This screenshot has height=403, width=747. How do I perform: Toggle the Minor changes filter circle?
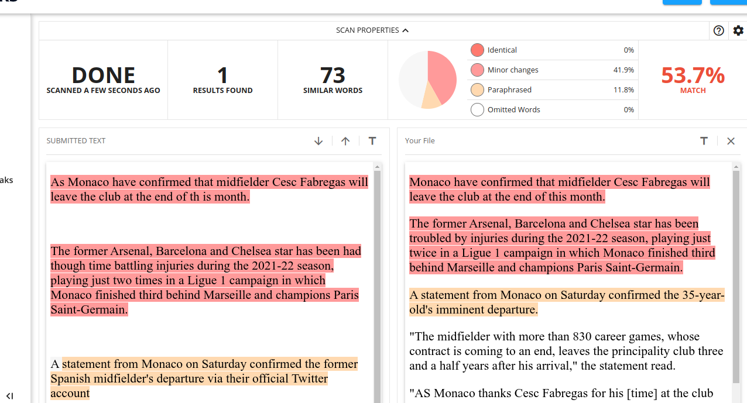(477, 70)
